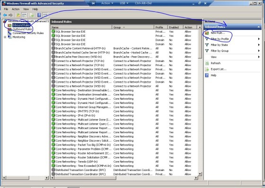Image resolution: width=265 pixels, height=188 pixels.
Task: Open the View submenu arrow in Actions pane
Action: (259, 57)
